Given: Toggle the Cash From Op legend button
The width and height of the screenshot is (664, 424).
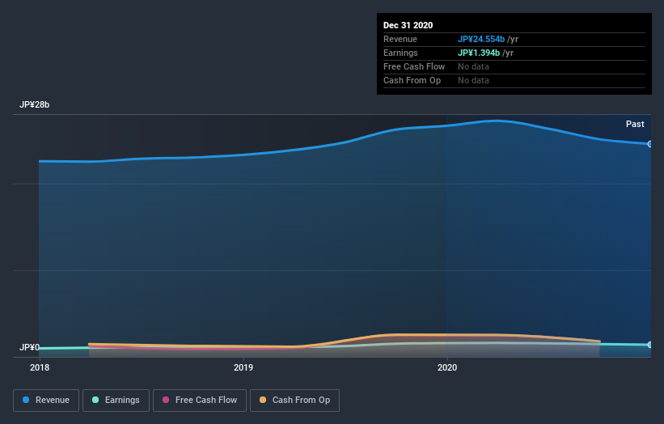Looking at the screenshot, I should coord(294,401).
